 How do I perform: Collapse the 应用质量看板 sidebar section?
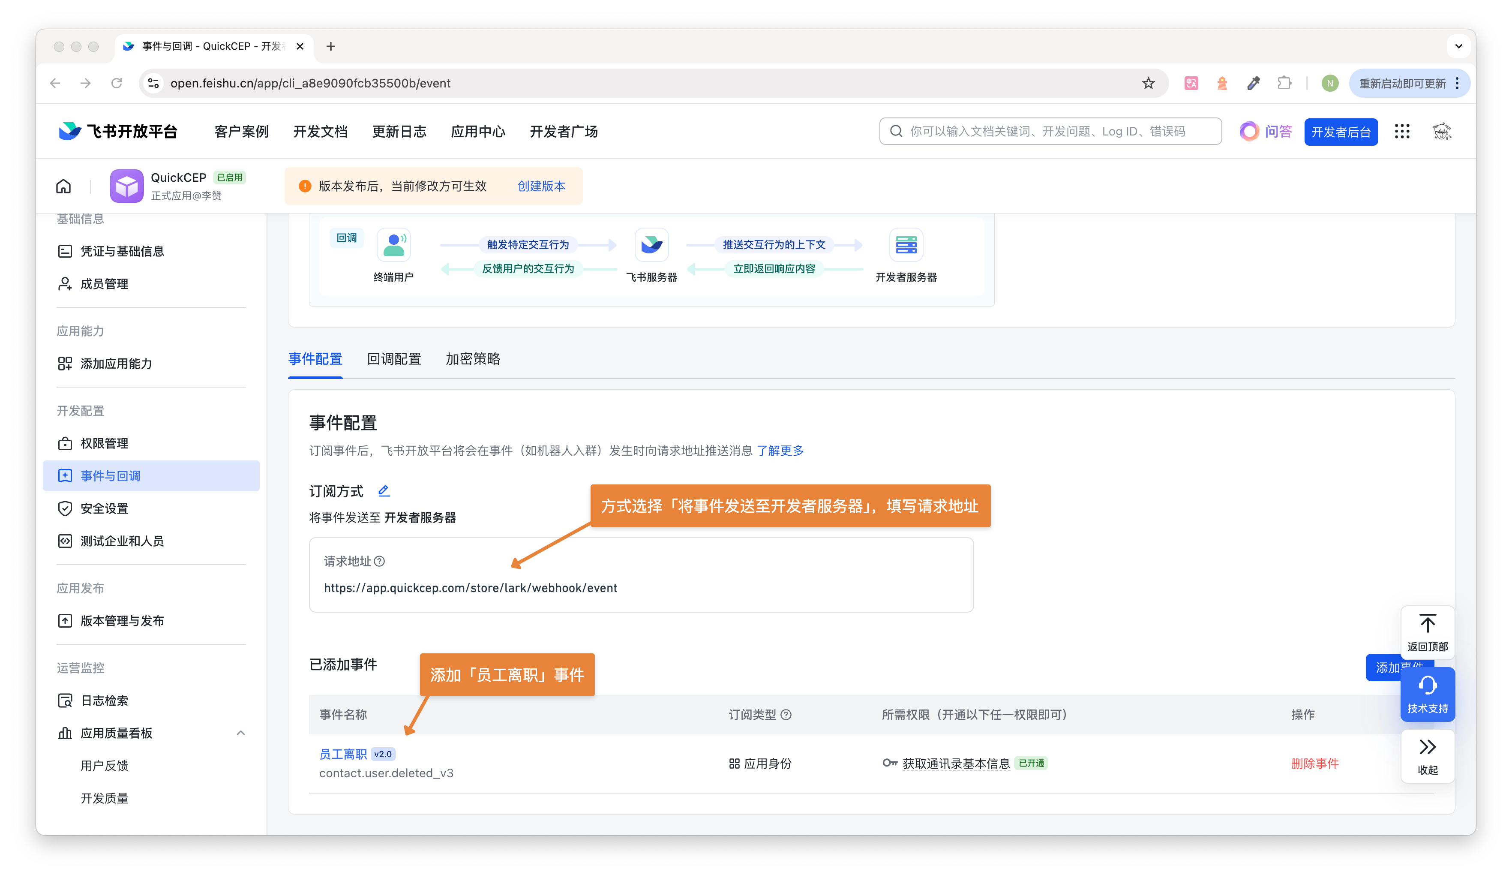pyautogui.click(x=240, y=733)
